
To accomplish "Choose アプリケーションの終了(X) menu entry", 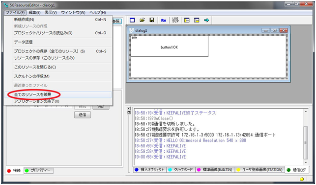I will click(58, 101).
